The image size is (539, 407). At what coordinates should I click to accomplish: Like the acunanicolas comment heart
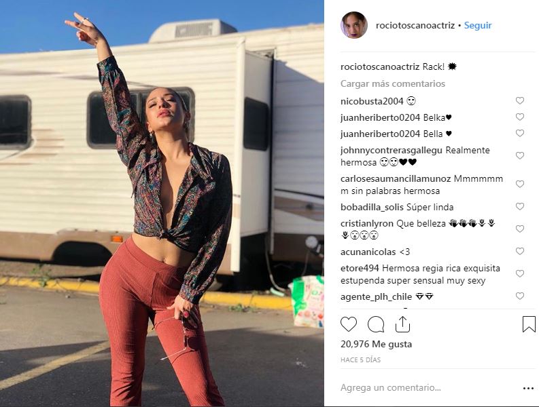point(520,251)
